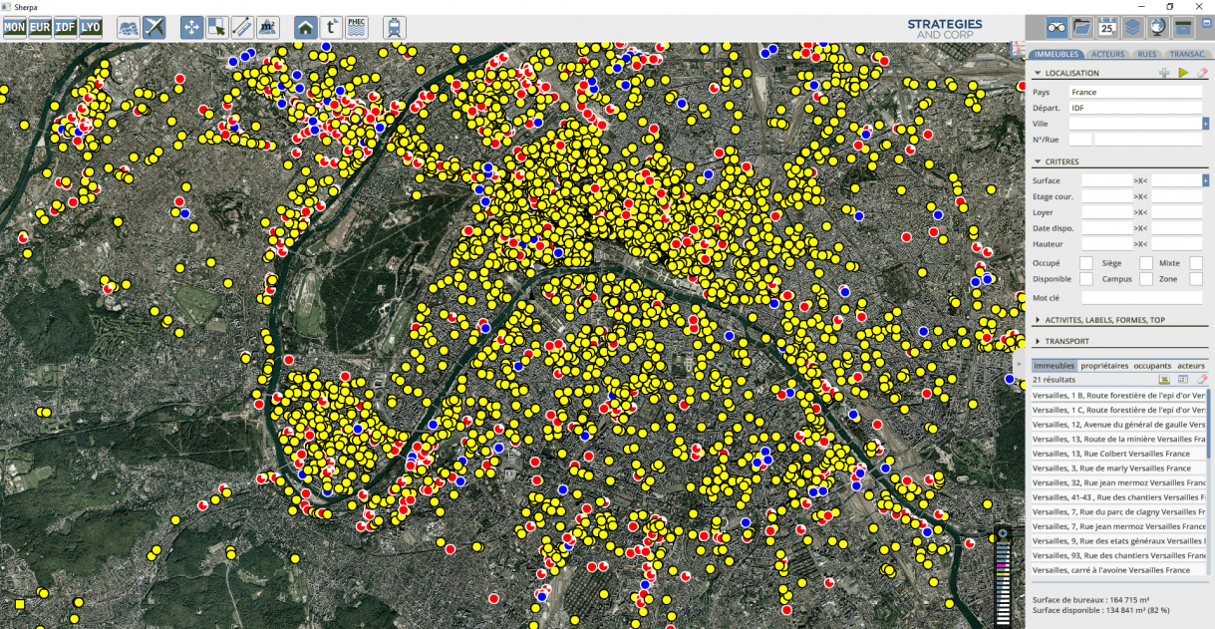
Task: Export results with the Excel icon
Action: (x=1164, y=380)
